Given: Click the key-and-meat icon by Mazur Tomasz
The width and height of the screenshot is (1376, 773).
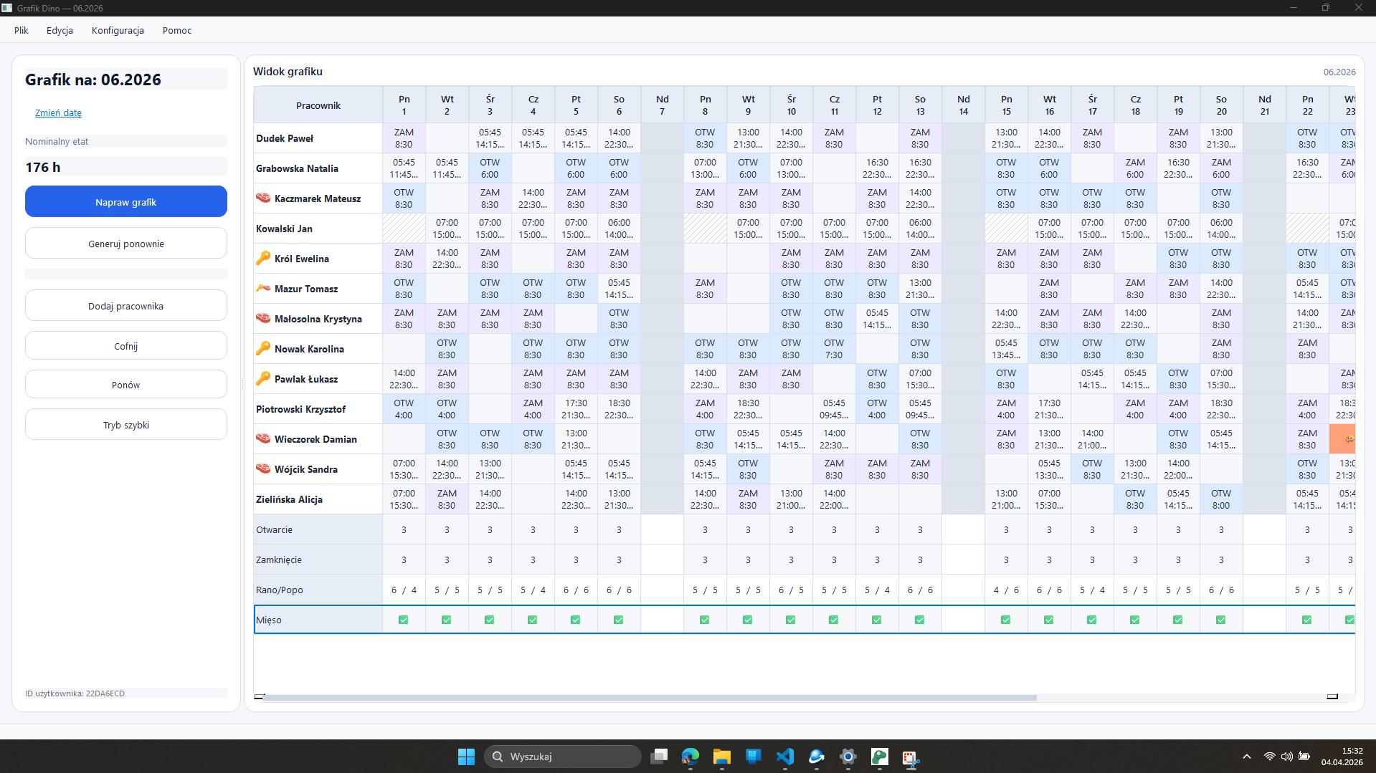Looking at the screenshot, I should tap(263, 288).
